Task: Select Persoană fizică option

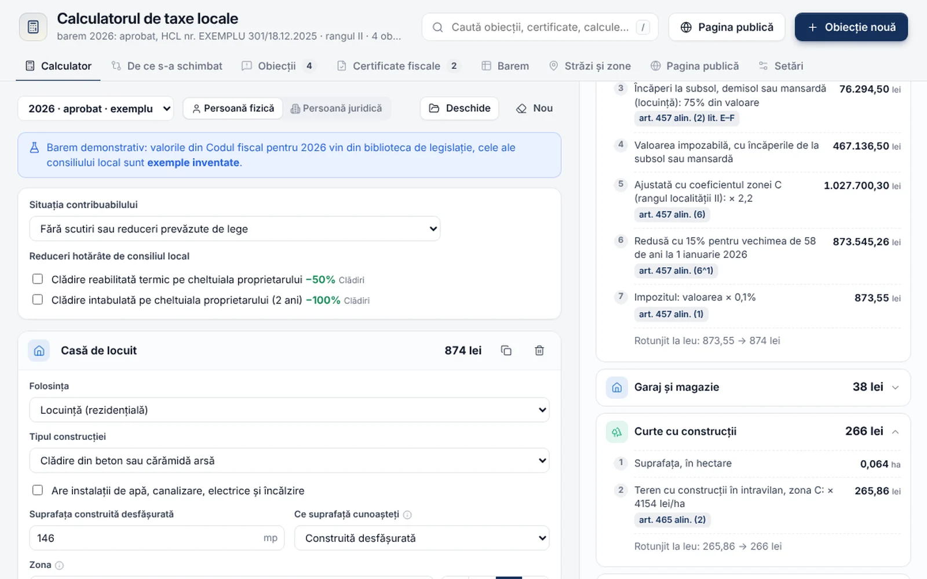Action: [x=233, y=108]
